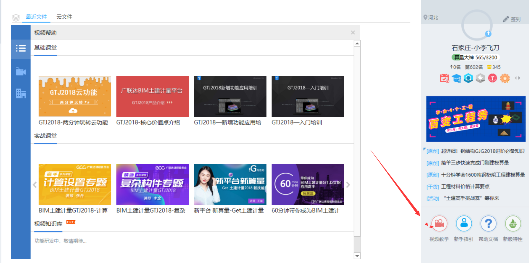Open the 复杂构件专题 course thumbnail

click(x=152, y=185)
